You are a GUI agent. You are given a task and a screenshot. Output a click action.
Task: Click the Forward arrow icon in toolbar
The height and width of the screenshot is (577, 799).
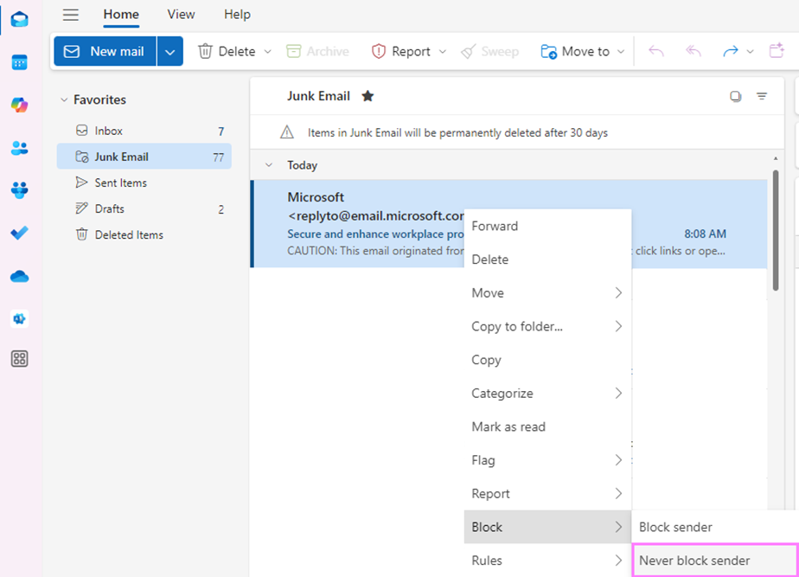(730, 51)
